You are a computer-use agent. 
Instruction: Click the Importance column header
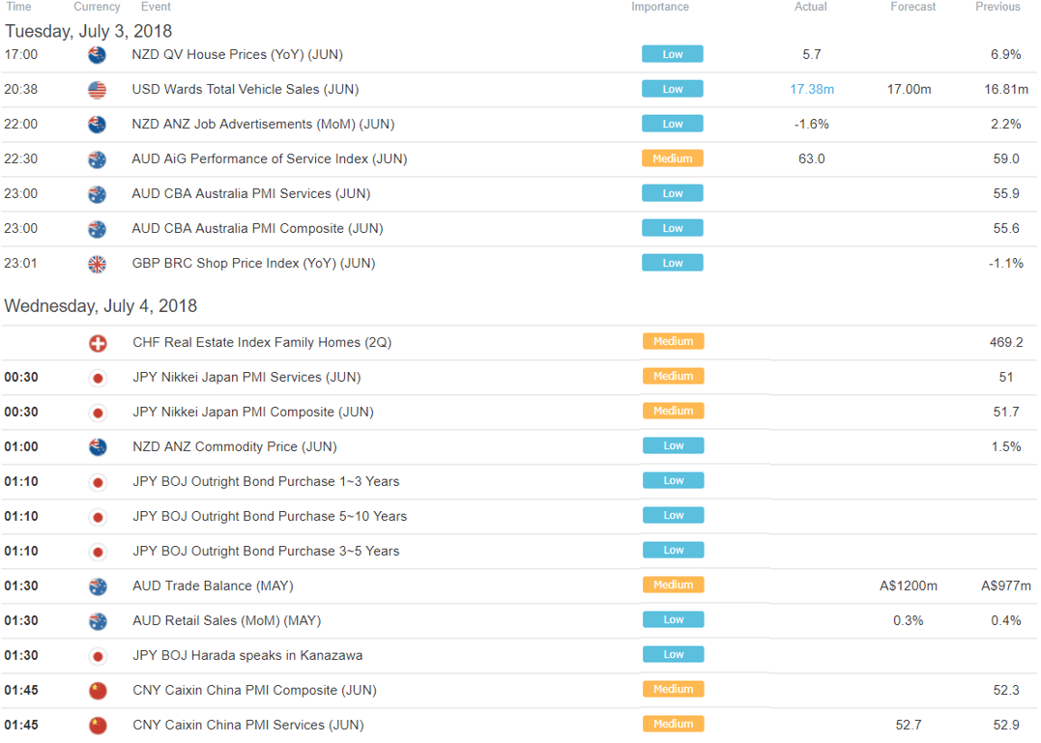coord(660,7)
